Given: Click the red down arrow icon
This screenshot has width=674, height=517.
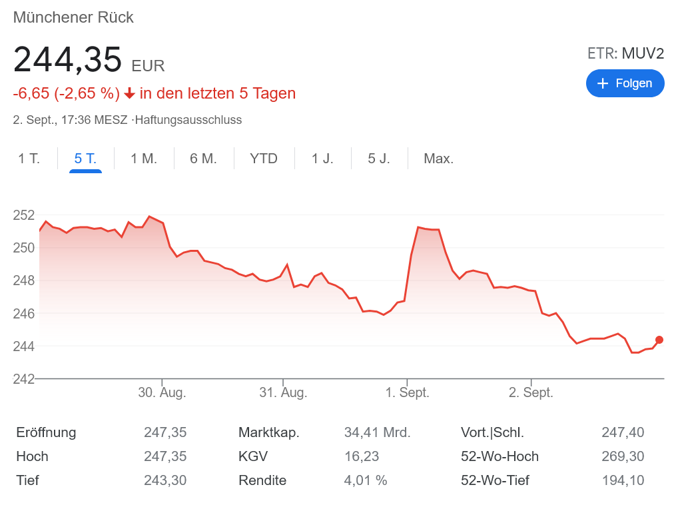Looking at the screenshot, I should pos(130,94).
